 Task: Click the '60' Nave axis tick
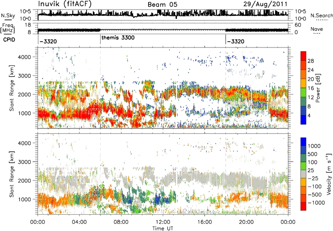pos(298,25)
